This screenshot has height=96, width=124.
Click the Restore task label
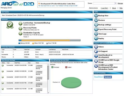pyautogui.click(x=101, y=20)
